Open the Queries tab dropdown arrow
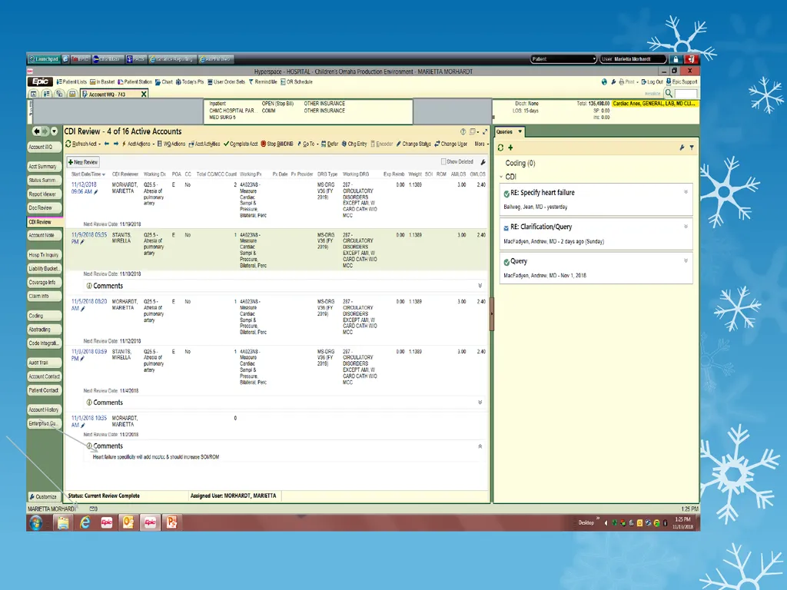Image resolution: width=787 pixels, height=590 pixels. pos(520,131)
